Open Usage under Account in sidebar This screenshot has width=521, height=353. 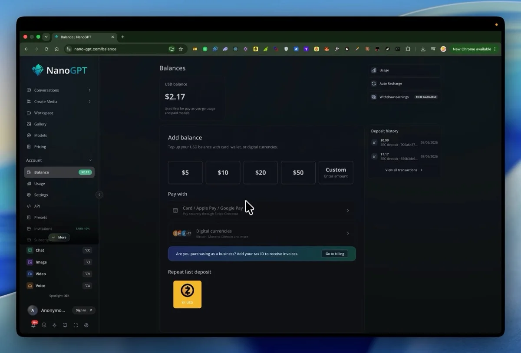pos(59,184)
